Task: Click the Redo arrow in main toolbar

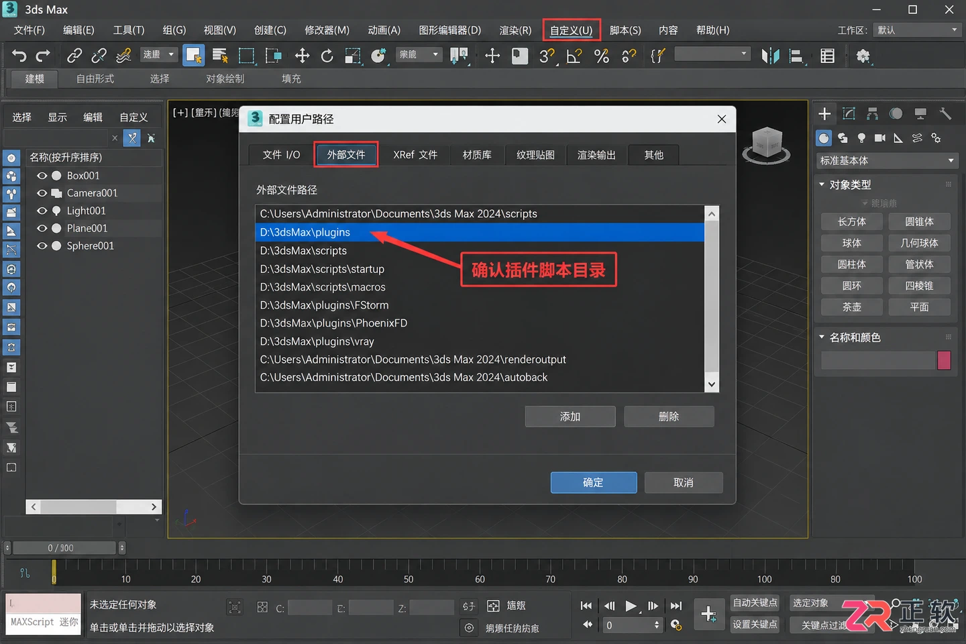Action: [44, 56]
